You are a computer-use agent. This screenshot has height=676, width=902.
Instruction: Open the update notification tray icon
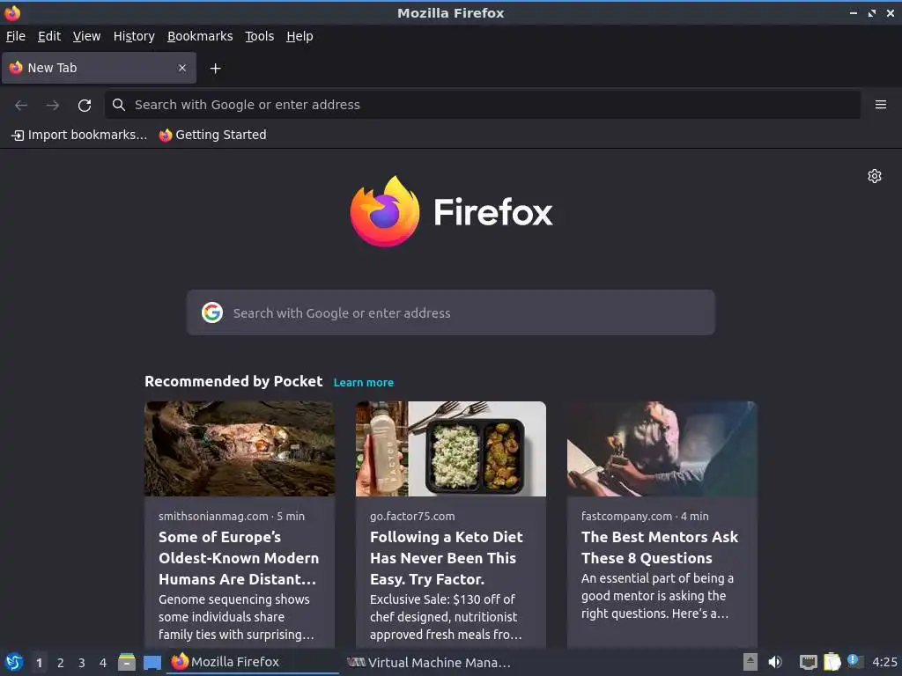tap(854, 661)
